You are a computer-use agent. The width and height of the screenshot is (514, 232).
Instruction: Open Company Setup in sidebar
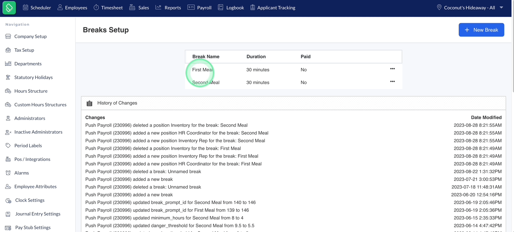[x=31, y=36]
